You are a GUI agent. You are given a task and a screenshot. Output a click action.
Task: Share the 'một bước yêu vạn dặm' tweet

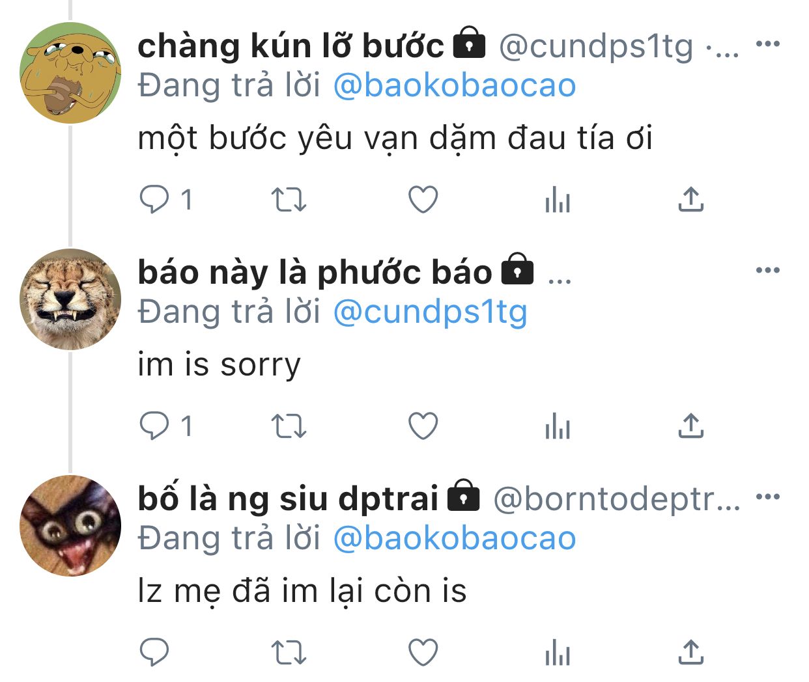point(691,200)
